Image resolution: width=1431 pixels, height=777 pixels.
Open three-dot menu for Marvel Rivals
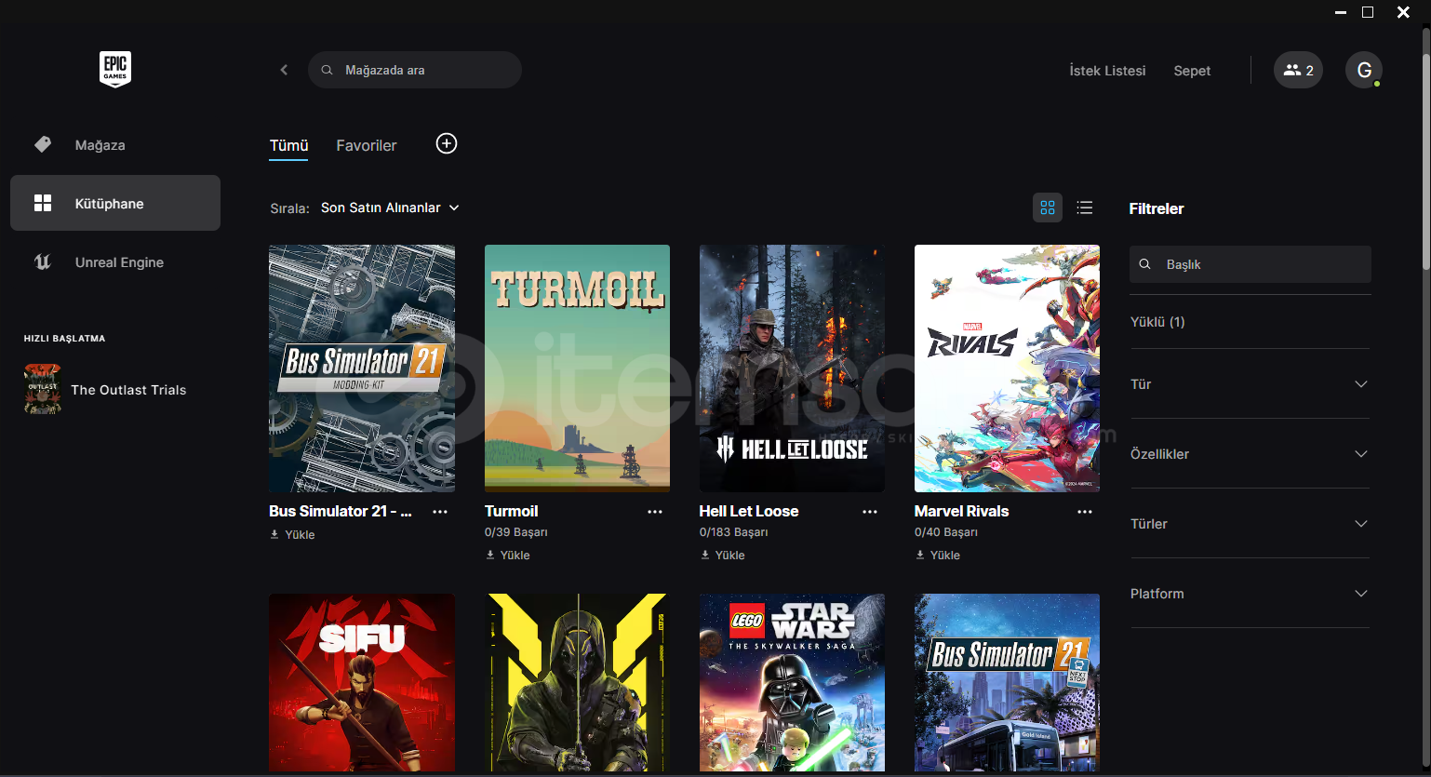point(1085,512)
